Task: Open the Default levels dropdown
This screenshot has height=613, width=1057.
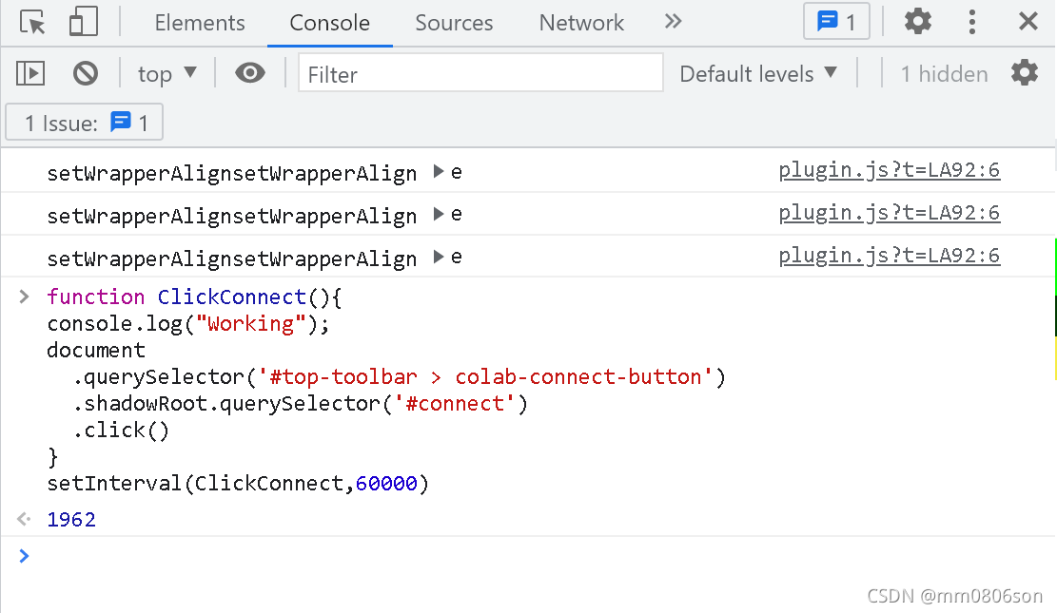Action: coord(759,73)
